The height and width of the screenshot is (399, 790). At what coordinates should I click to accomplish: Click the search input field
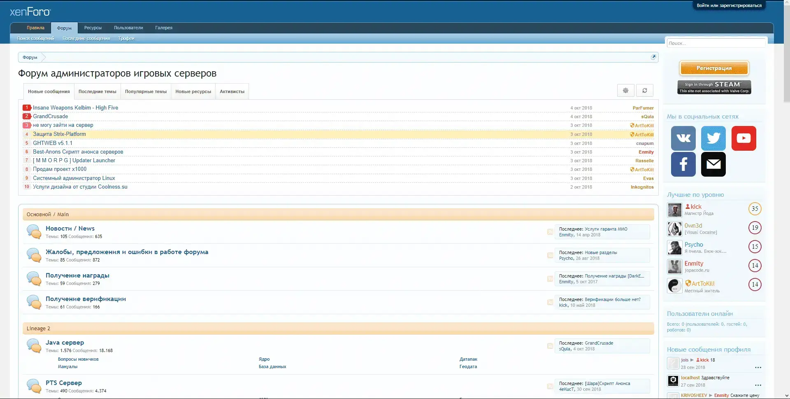716,43
